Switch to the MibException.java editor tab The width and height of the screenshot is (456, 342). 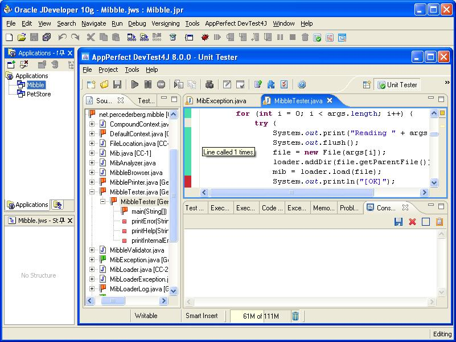click(x=221, y=101)
